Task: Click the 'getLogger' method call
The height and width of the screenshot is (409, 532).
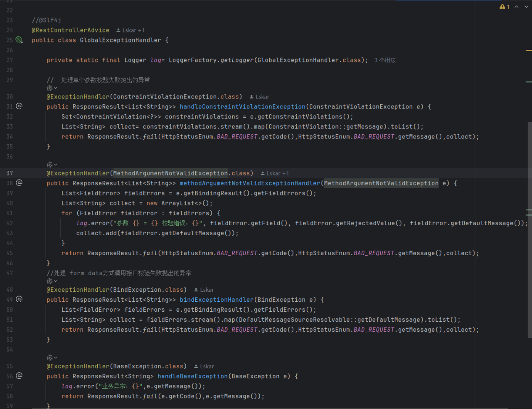Action: coord(237,60)
